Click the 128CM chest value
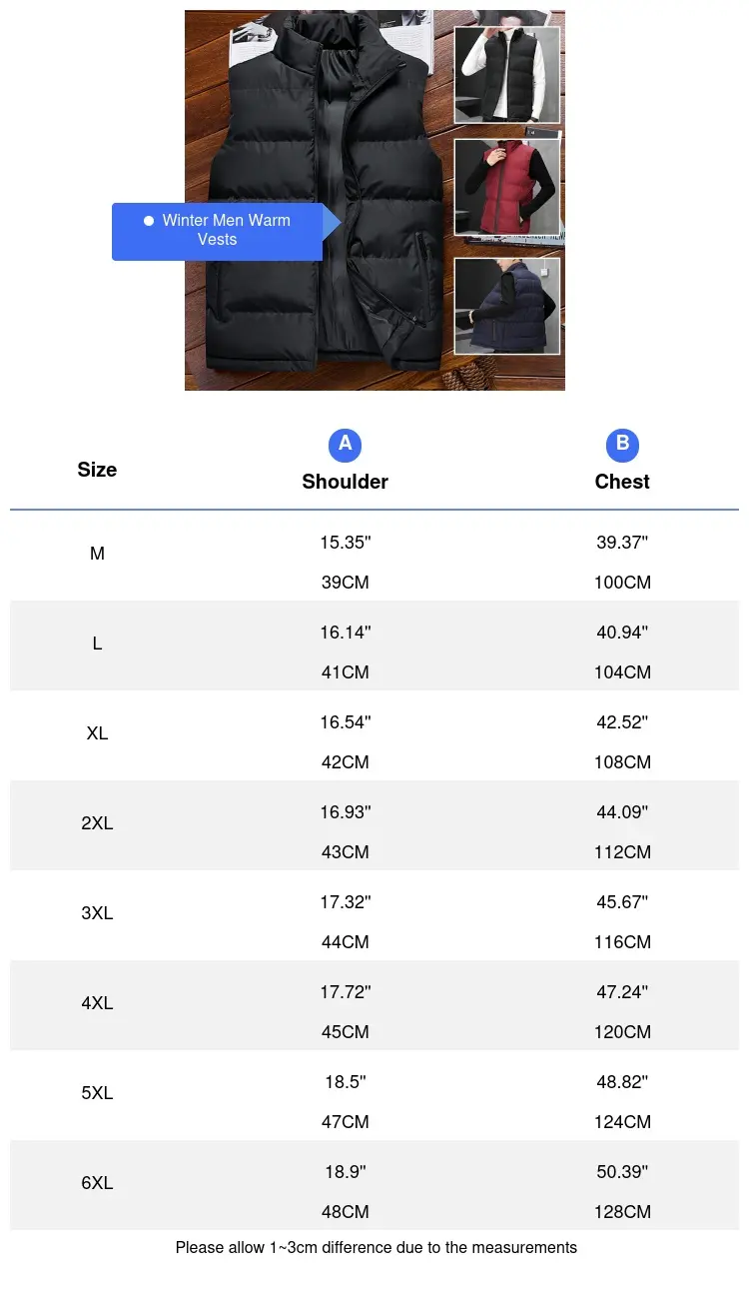This screenshot has height=1299, width=749. (x=622, y=1212)
